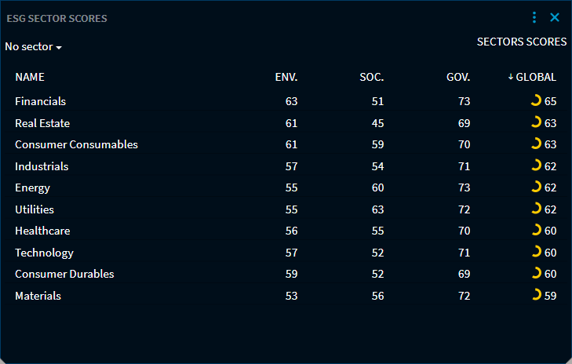Sort by the GOV. column header
Image resolution: width=572 pixels, height=364 pixels.
[457, 77]
